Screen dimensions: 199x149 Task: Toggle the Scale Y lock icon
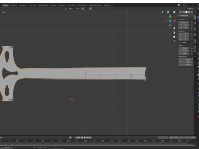[192, 51]
